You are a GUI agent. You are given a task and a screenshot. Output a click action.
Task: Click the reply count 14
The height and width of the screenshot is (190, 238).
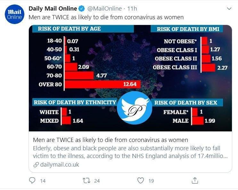tap(43, 181)
